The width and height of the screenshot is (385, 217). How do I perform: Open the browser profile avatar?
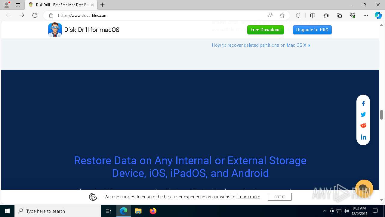[x=6, y=5]
